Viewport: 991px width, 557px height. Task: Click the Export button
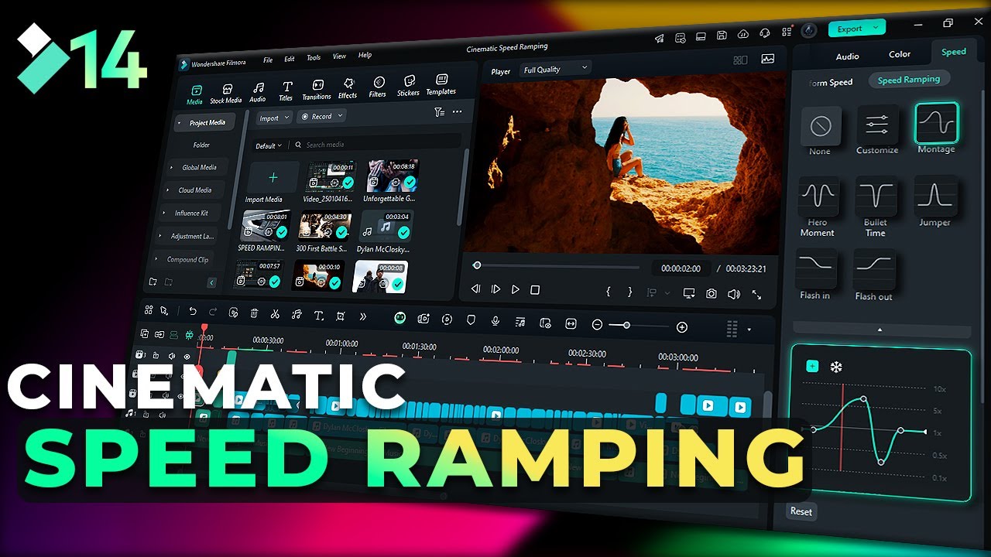[x=856, y=29]
